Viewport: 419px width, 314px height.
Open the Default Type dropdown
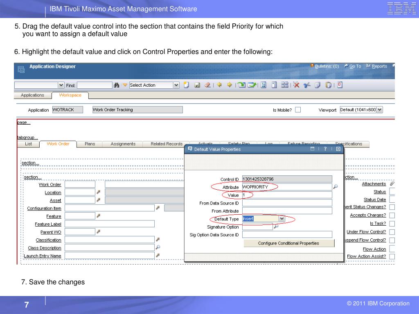(x=282, y=219)
